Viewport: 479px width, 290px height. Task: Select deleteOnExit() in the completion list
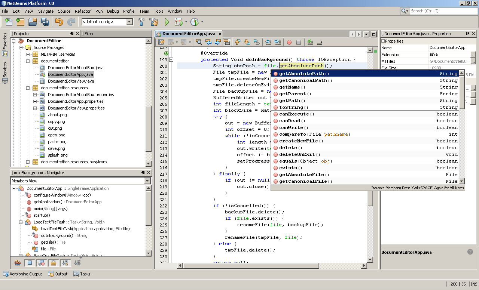[x=365, y=154]
